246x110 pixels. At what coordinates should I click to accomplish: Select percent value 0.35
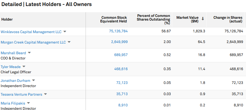(167, 69)
